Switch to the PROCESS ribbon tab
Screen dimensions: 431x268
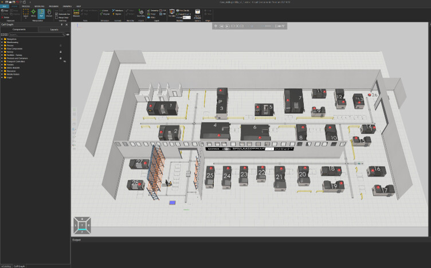click(x=26, y=6)
